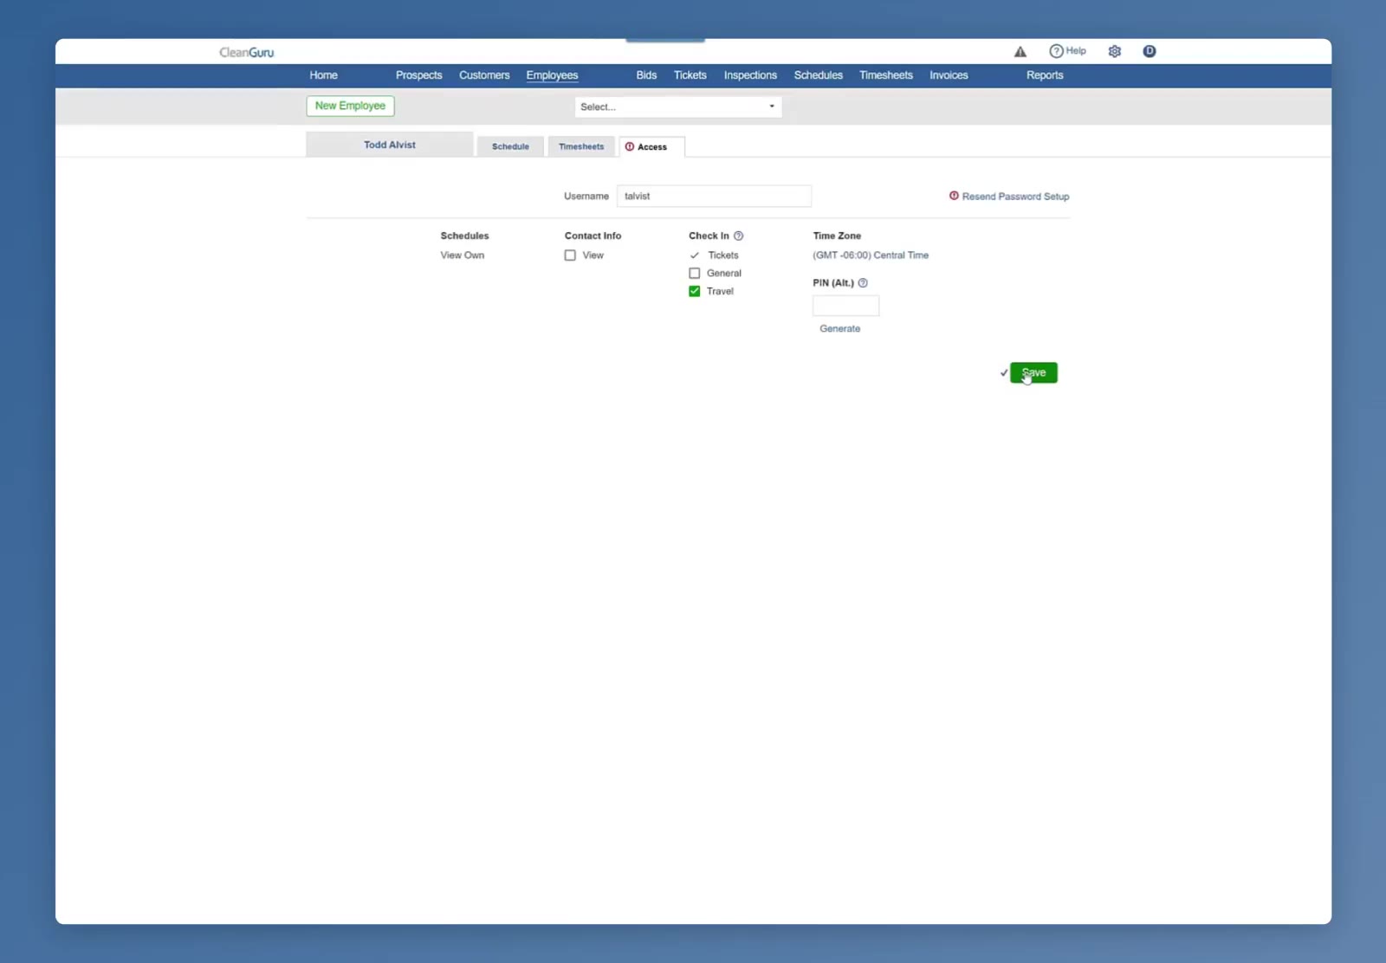1386x963 pixels.
Task: Open Customers section
Action: click(484, 75)
